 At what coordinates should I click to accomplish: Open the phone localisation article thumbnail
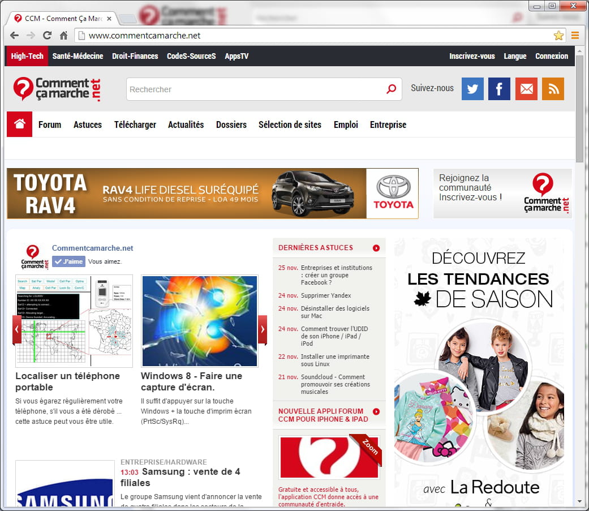click(x=74, y=321)
